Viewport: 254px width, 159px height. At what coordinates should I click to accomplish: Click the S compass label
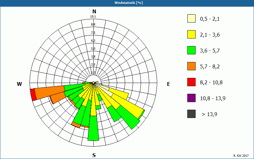(x=94, y=155)
